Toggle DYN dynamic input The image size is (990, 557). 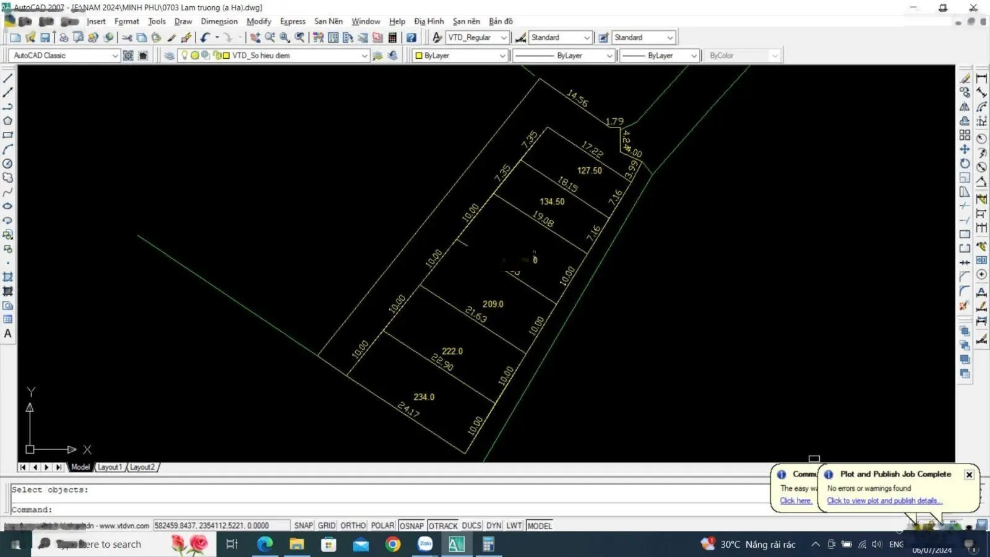click(494, 525)
